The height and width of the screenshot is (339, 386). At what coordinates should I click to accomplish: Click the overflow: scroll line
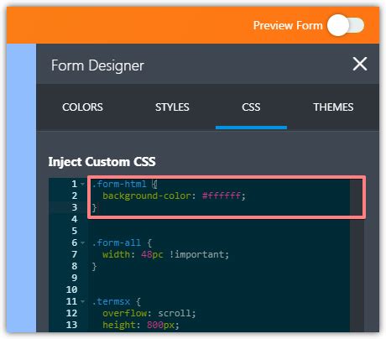click(x=149, y=313)
